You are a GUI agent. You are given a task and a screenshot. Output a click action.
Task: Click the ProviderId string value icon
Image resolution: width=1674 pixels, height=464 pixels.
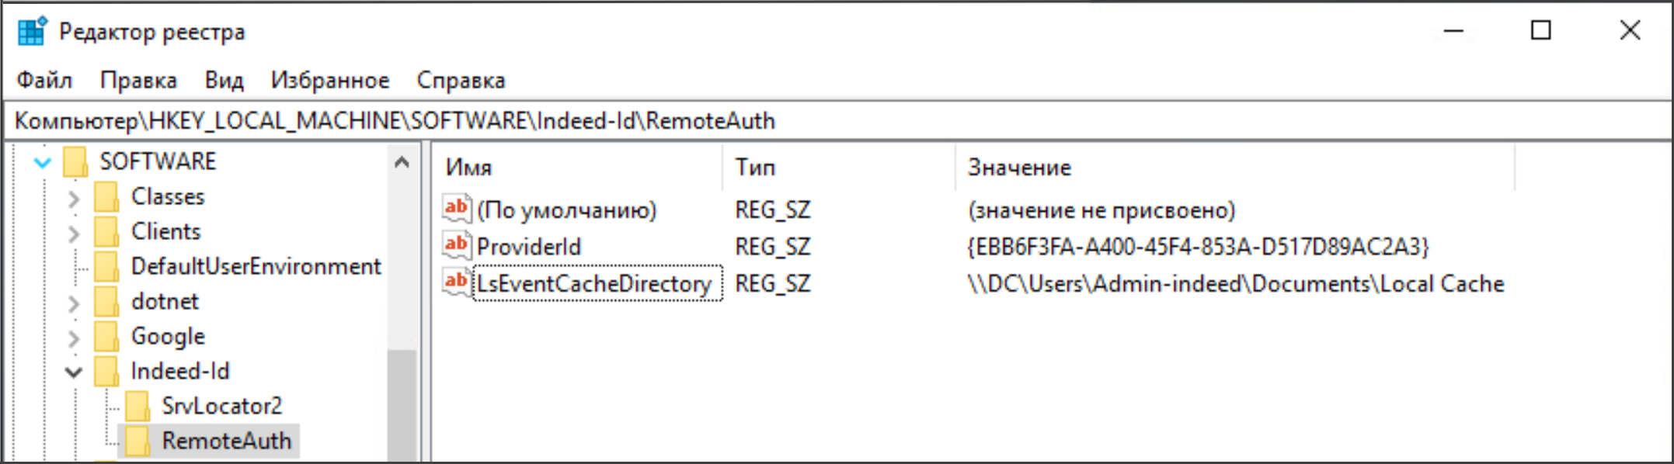456,246
